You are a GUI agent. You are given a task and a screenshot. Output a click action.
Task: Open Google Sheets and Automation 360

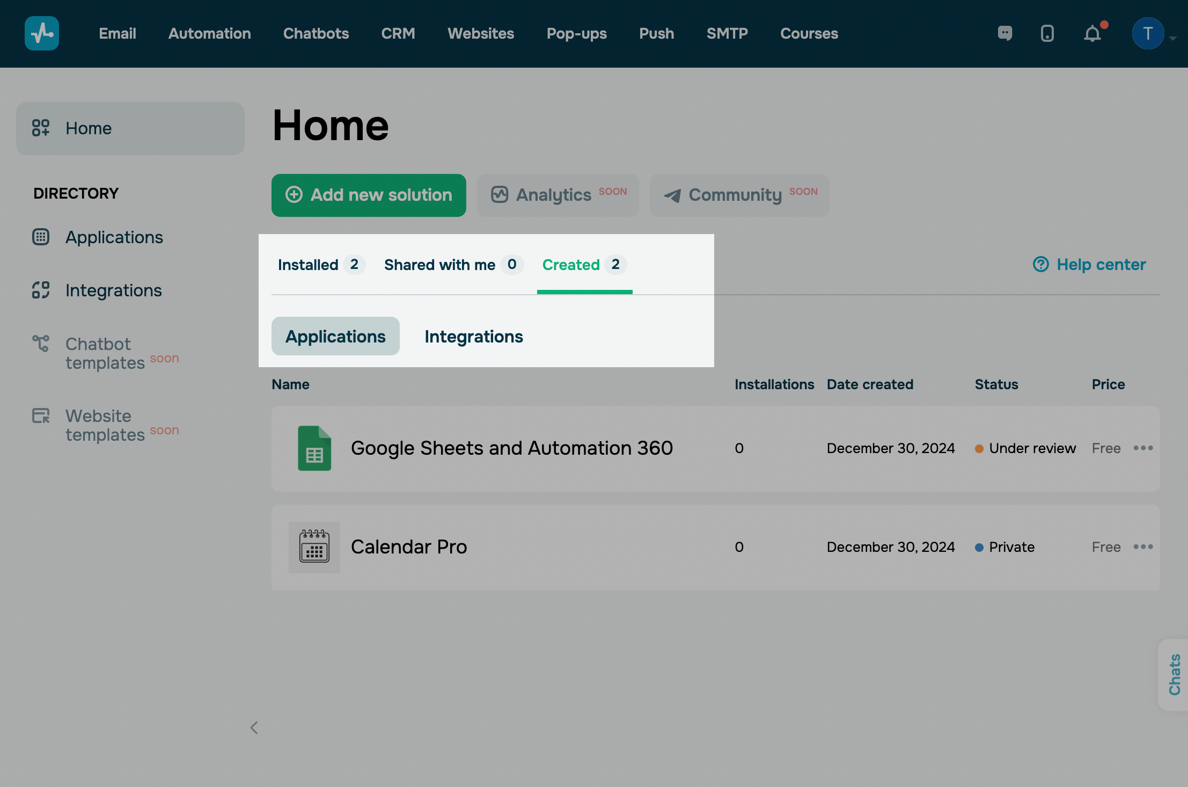tap(512, 448)
